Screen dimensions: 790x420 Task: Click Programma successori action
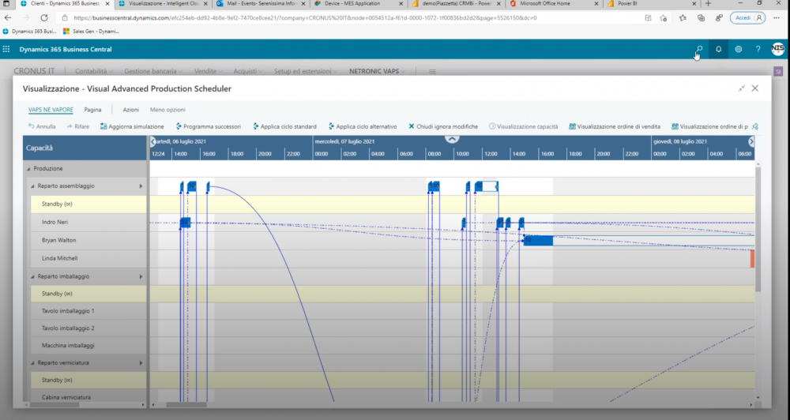[x=208, y=126]
